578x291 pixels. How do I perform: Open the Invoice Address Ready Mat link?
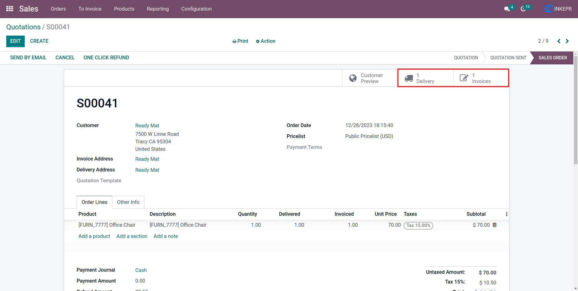tap(147, 159)
